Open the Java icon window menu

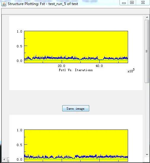4,4
